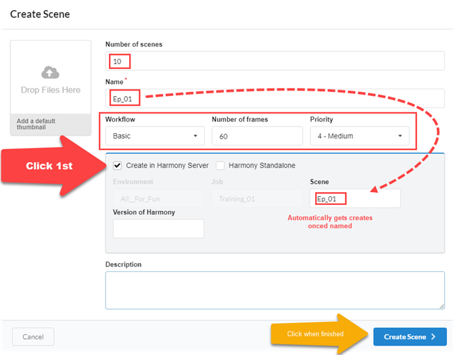Click the Number of scenes field
453x355 pixels.
tap(274, 62)
